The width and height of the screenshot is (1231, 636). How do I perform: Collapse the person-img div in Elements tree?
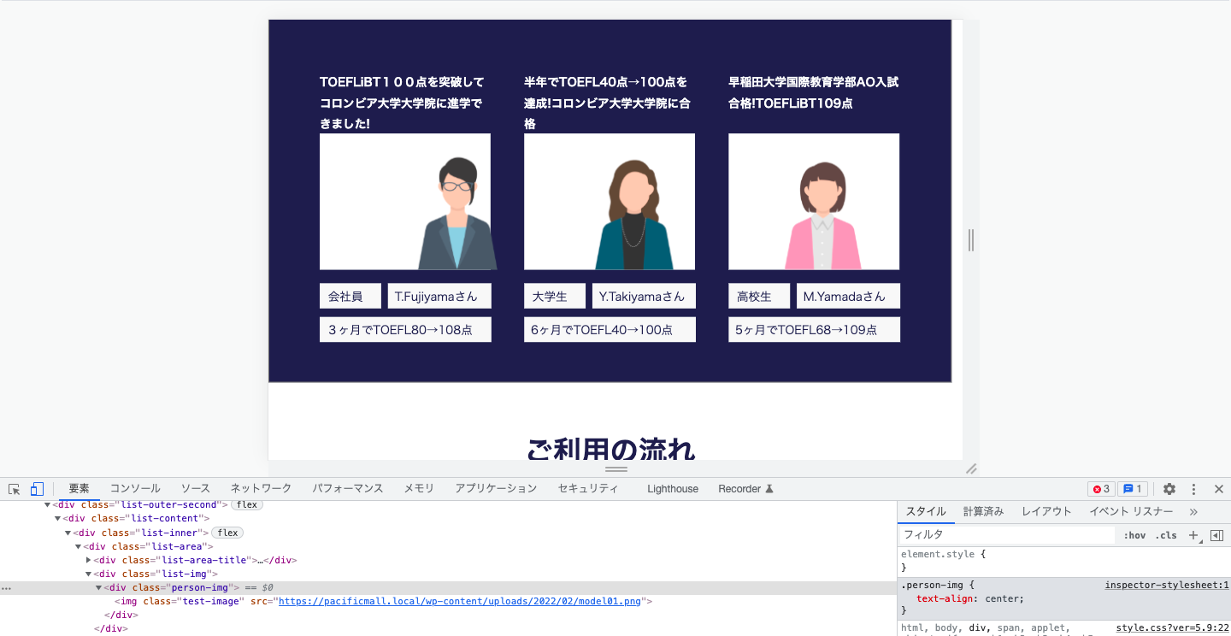[x=99, y=587]
